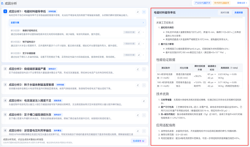The image size is (250, 147).
Task: Click the 产业技术 207项 badge
Action: (202, 3)
